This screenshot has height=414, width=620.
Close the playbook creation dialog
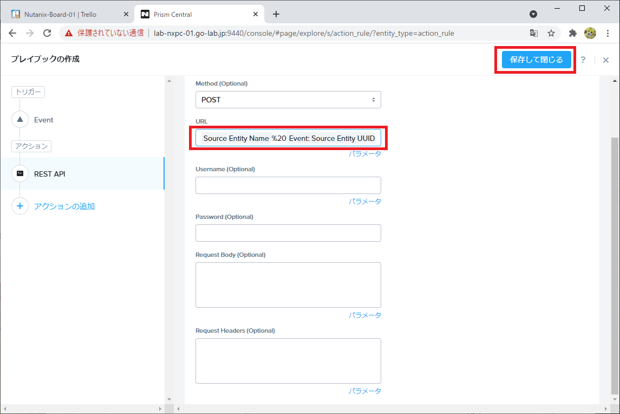click(x=606, y=60)
